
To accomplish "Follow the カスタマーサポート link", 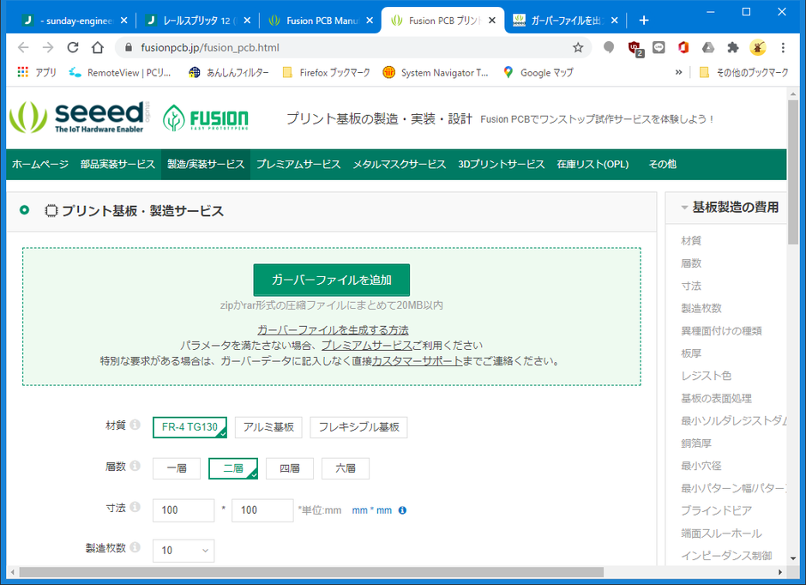I will [x=417, y=361].
